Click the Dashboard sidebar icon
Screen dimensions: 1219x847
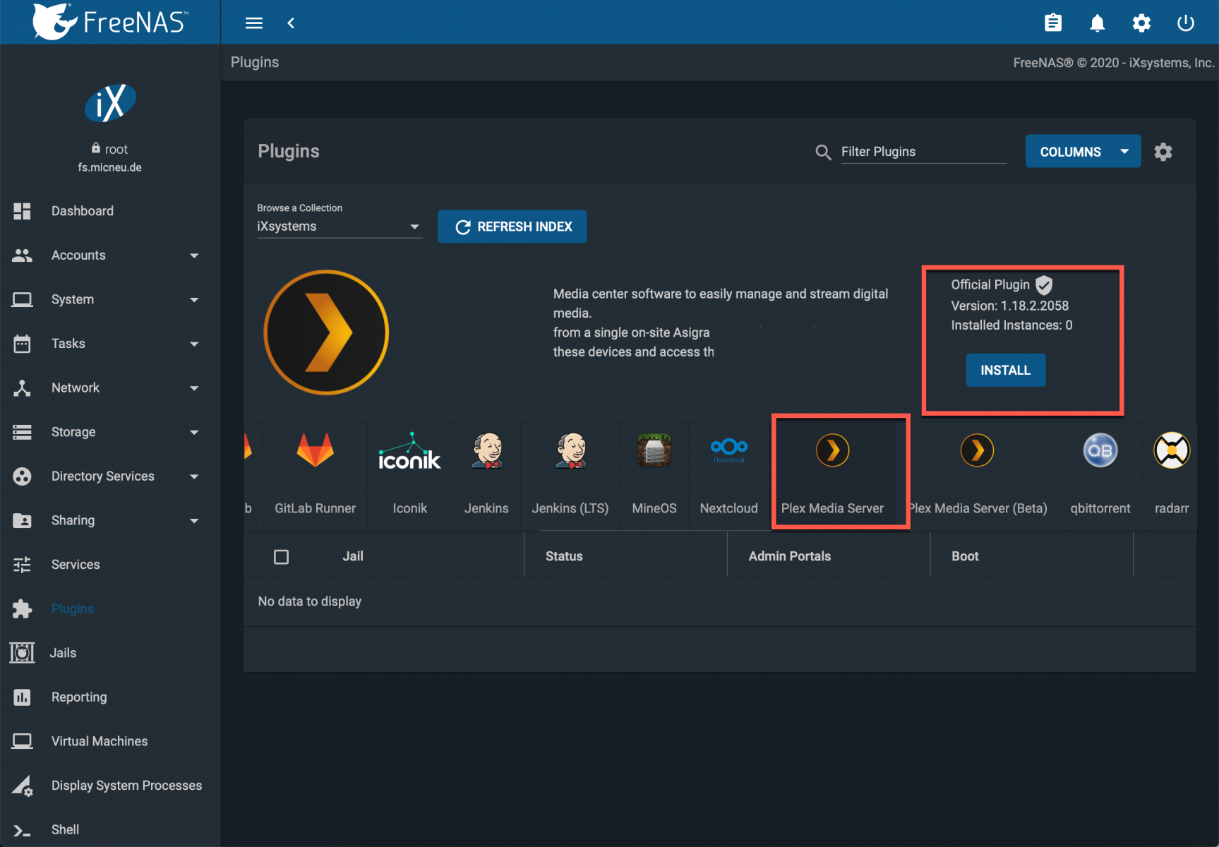[22, 211]
